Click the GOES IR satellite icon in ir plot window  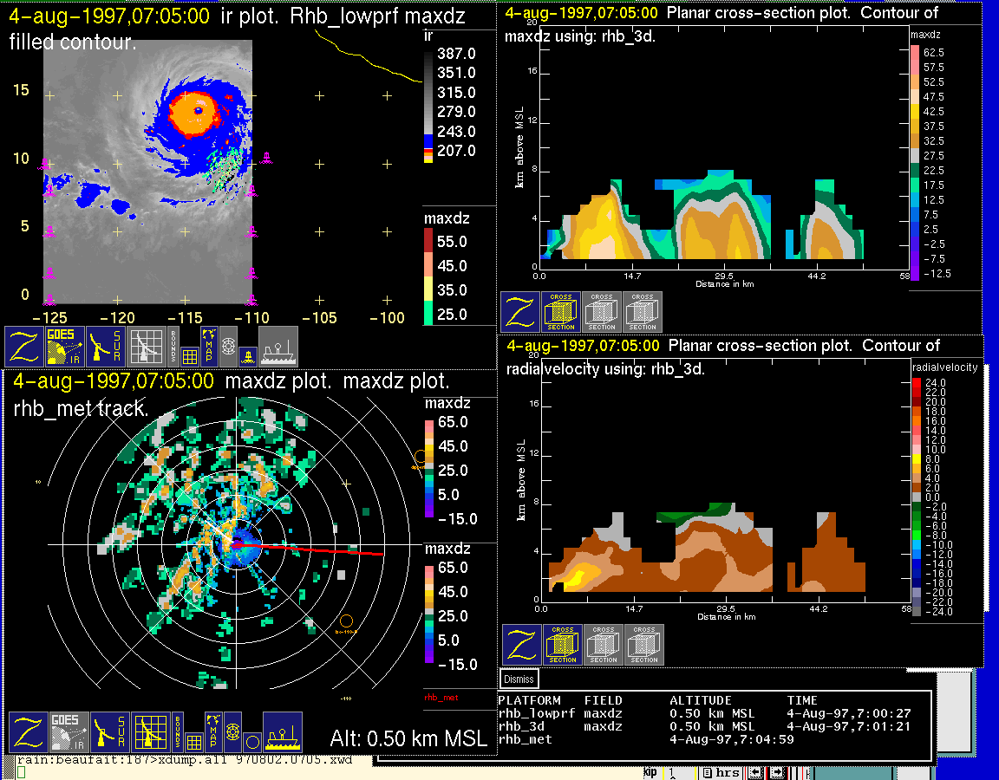pyautogui.click(x=65, y=347)
